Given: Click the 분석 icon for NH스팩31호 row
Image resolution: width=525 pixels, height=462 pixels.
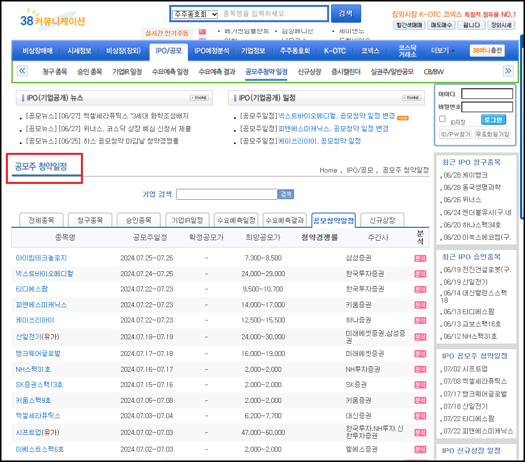Looking at the screenshot, I should tap(420, 369).
